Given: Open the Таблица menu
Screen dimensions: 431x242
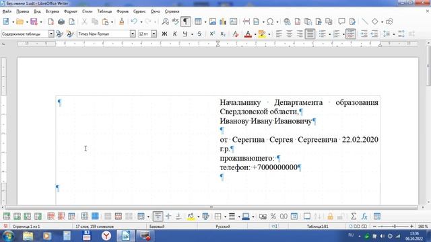Looking at the screenshot, I should (x=104, y=11).
